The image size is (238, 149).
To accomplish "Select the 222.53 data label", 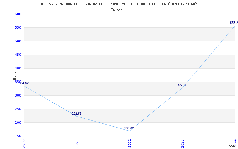I will tap(76, 114).
